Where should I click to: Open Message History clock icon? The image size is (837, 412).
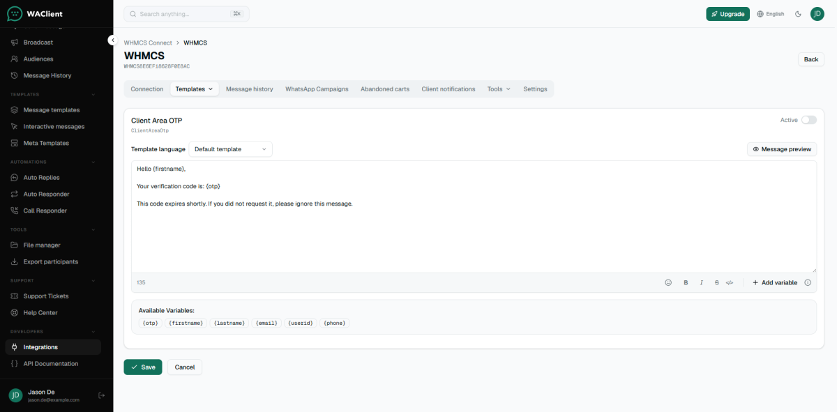point(15,75)
